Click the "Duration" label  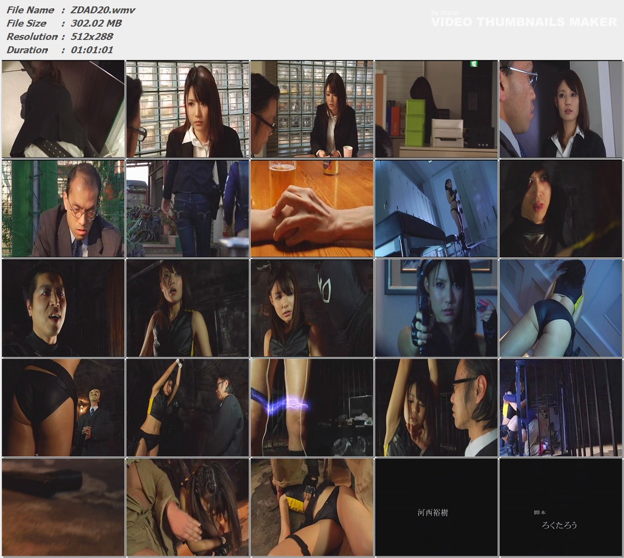[27, 50]
